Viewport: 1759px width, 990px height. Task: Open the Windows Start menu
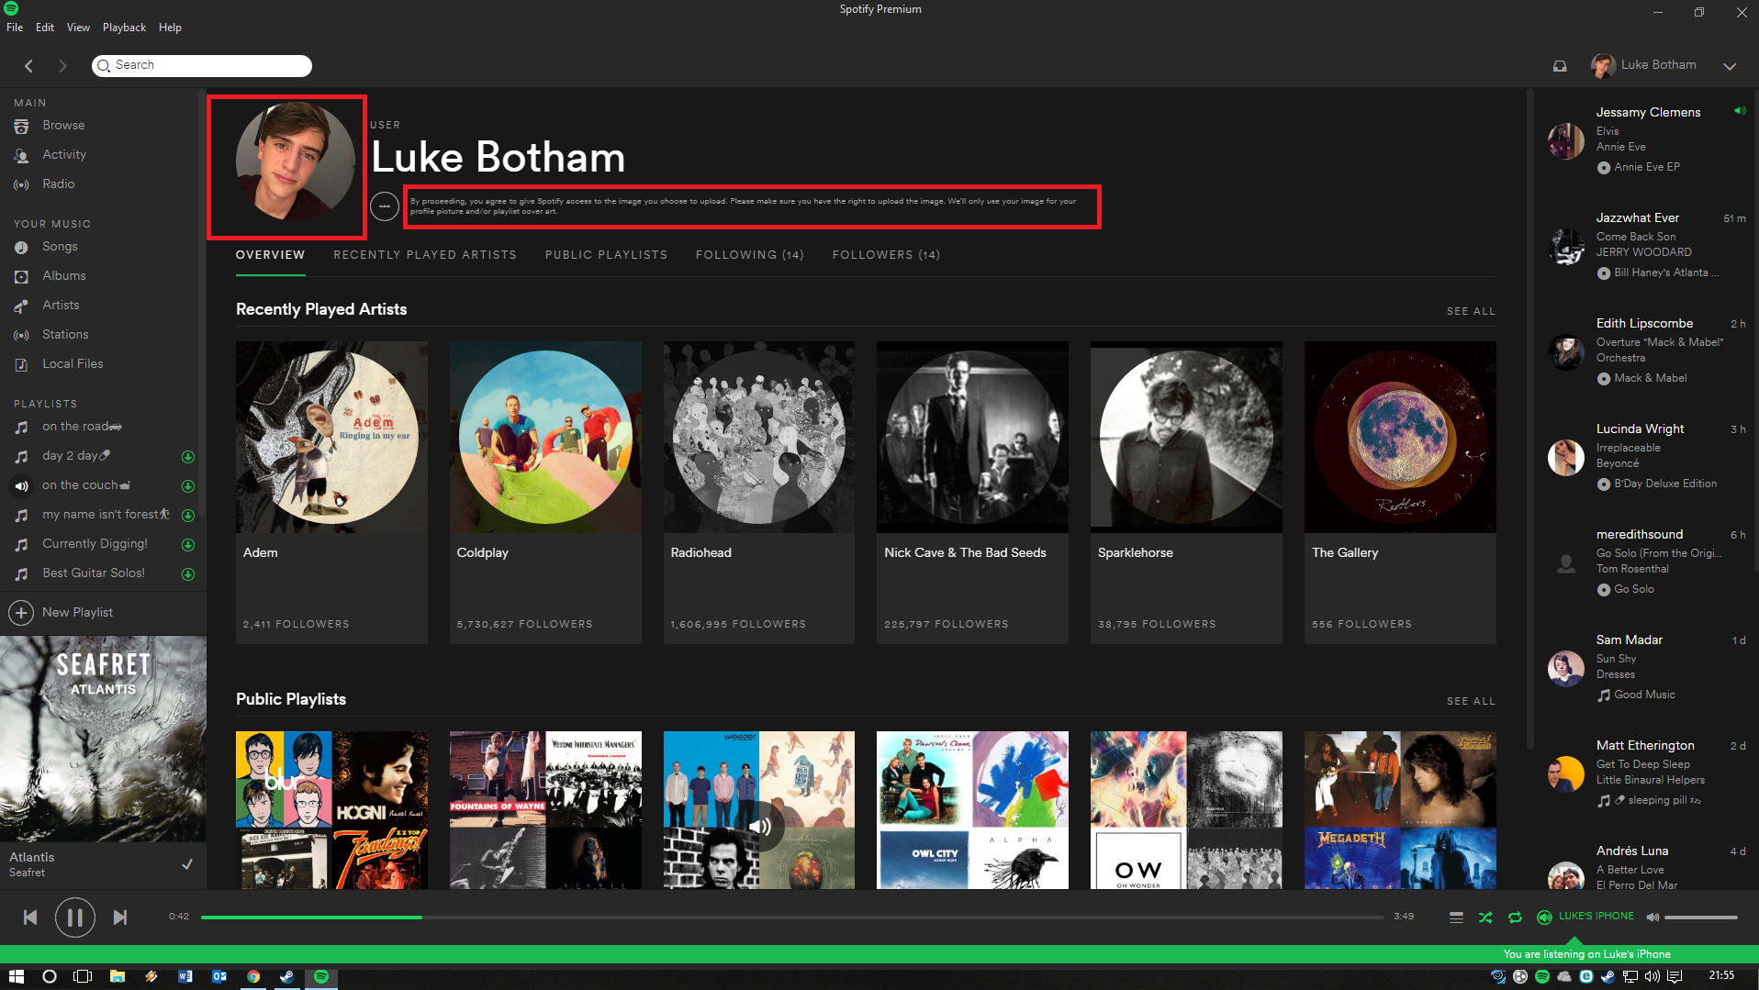[16, 977]
